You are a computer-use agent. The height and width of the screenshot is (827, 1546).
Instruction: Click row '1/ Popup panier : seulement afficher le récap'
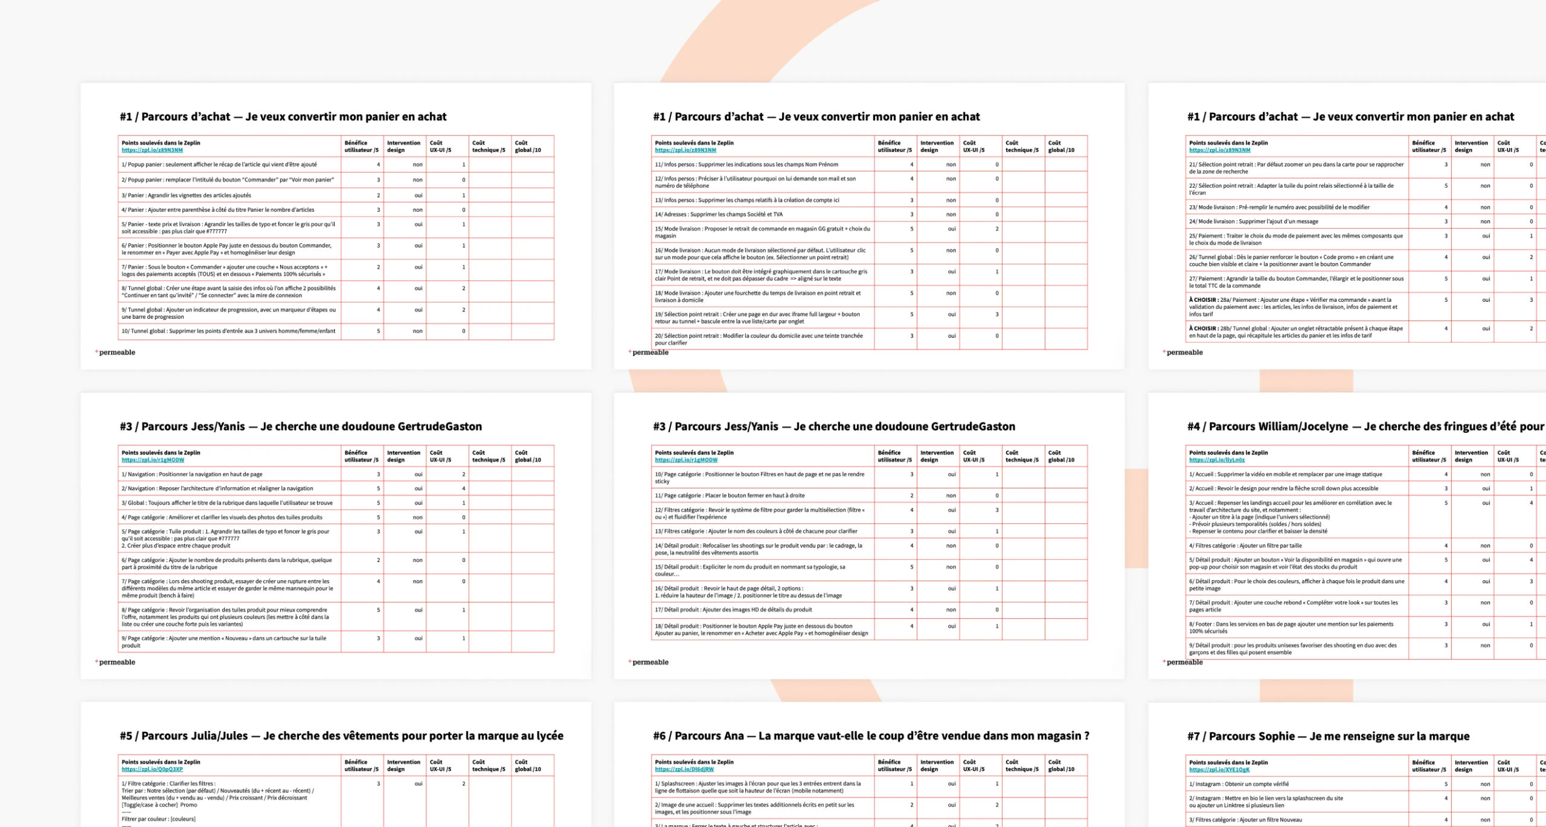[336, 165]
